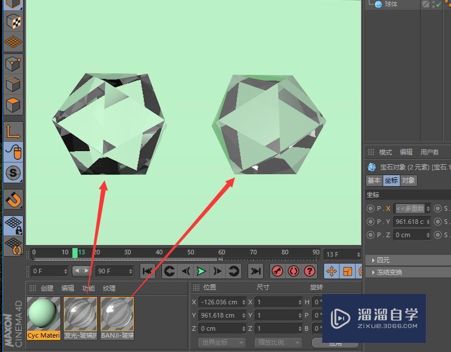Click the red Record Active Objects key icon
The image size is (451, 352).
pos(277,271)
